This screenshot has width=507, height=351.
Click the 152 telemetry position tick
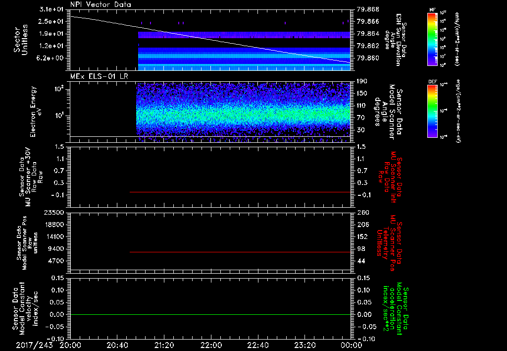[362, 236]
